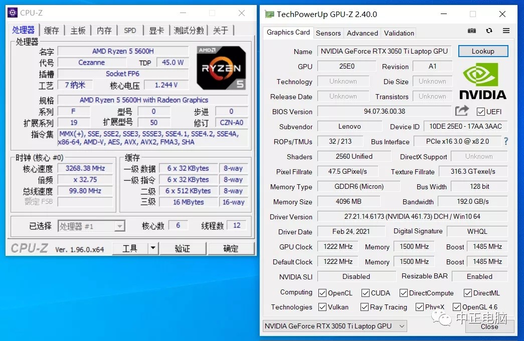This screenshot has width=524, height=341.
Task: Click the BIOS Version field 94.07.36.00.38
Action: 384,112
